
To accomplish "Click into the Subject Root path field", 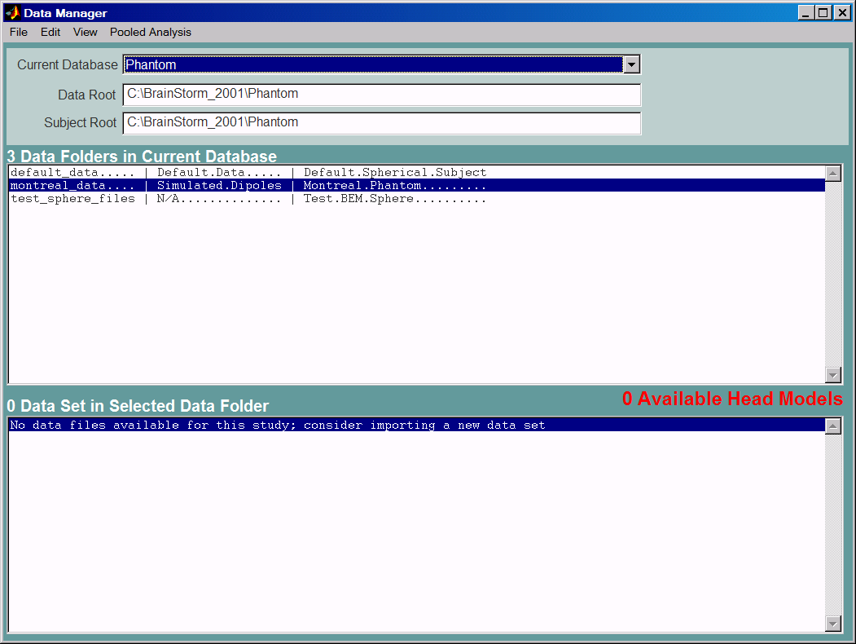I will click(381, 123).
